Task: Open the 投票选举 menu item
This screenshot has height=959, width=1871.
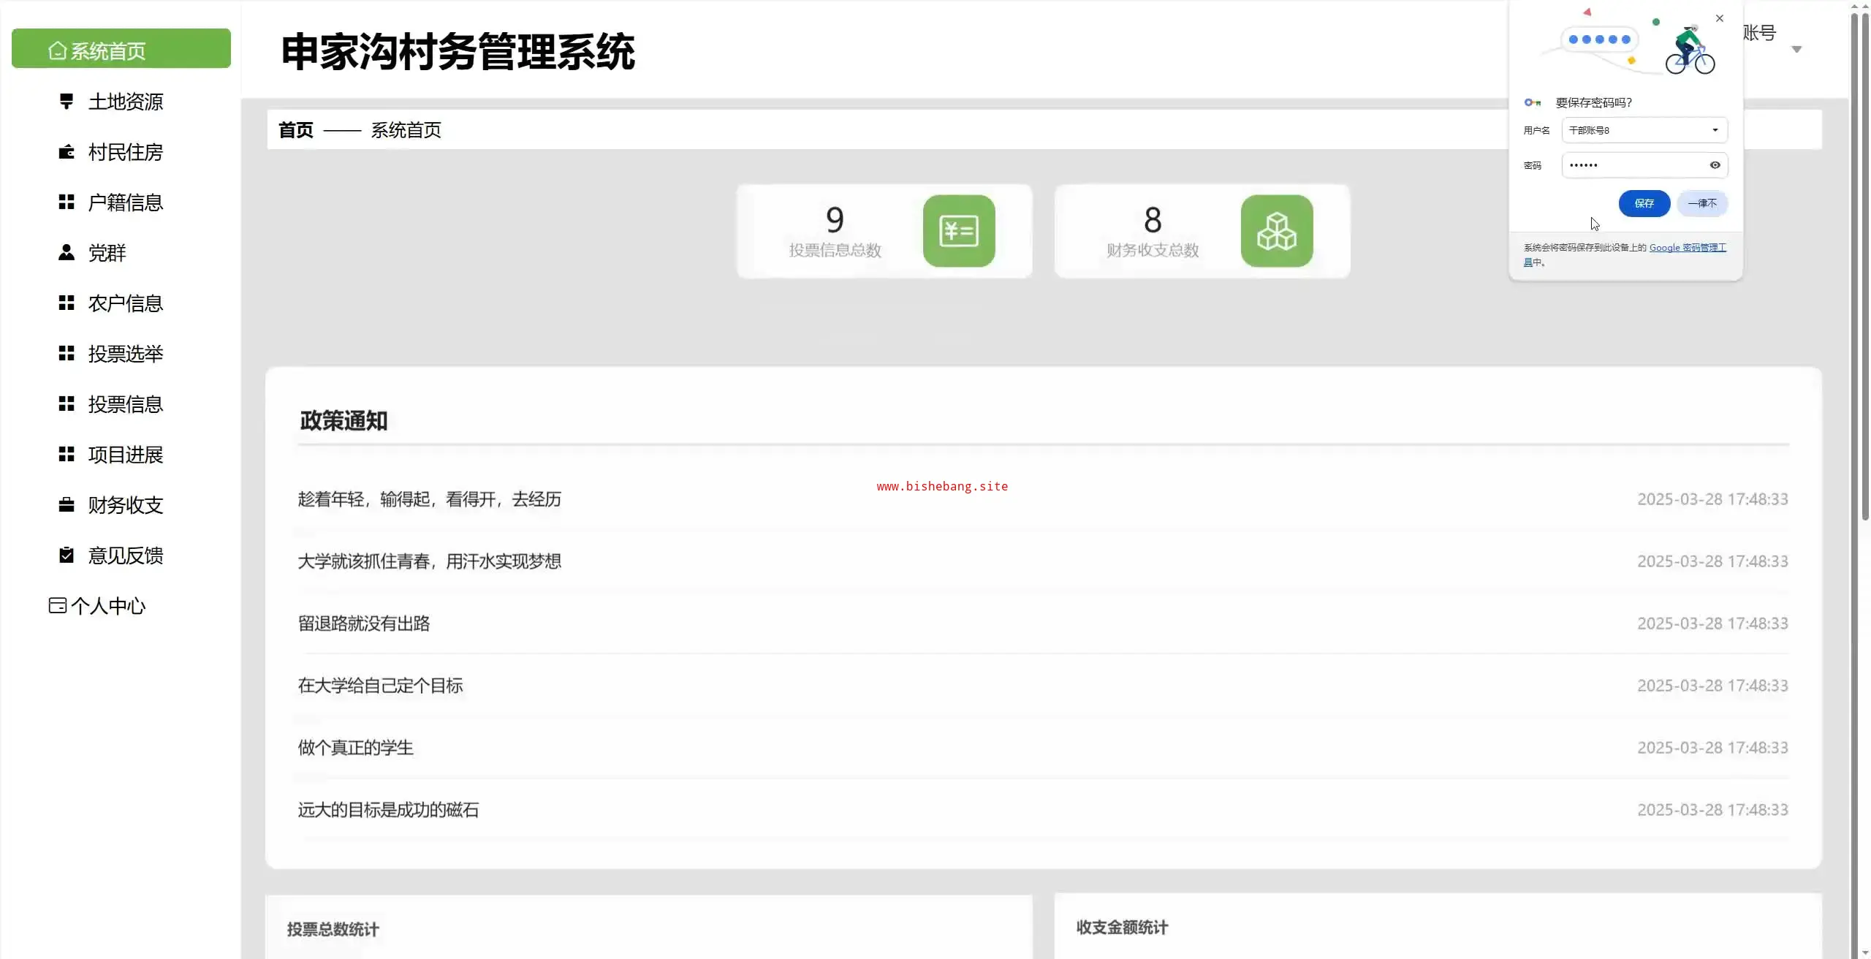Action: pos(125,354)
